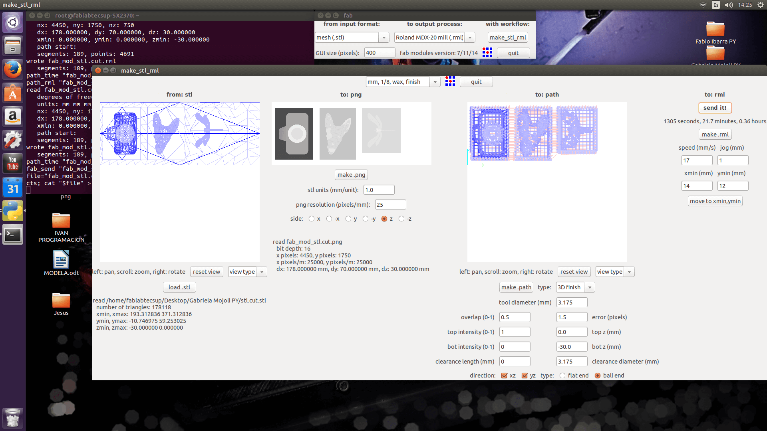Click the dog head png thumbnail
This screenshot has height=431, width=767.
click(x=338, y=134)
